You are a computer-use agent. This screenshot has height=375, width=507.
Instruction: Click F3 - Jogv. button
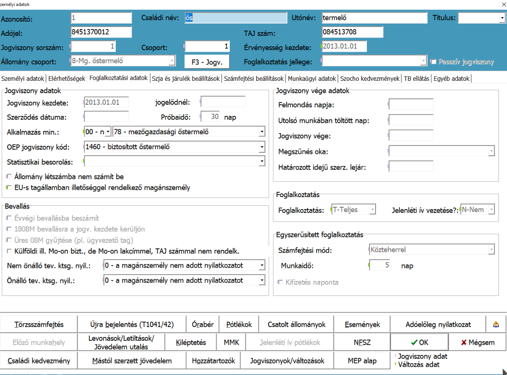click(207, 62)
